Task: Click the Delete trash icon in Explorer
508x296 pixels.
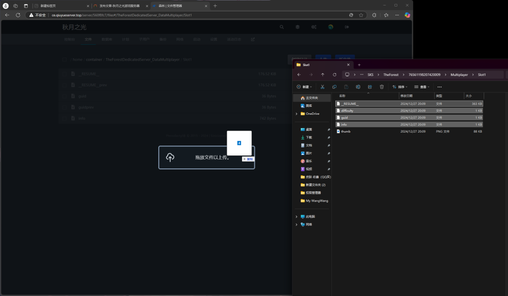Action: (381, 87)
